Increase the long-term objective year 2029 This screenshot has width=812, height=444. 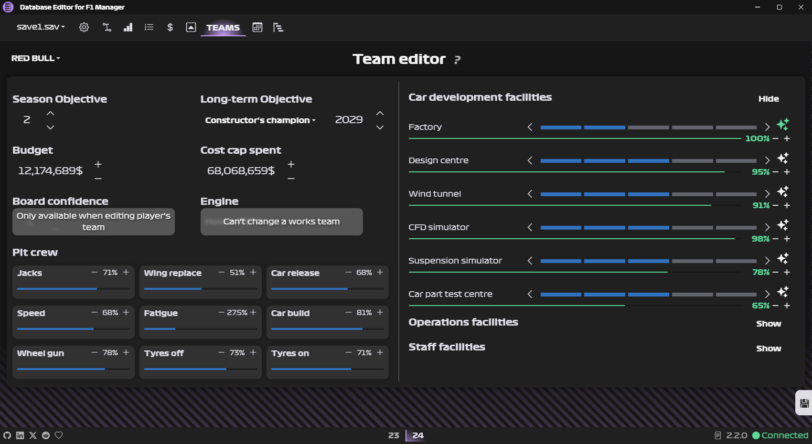tap(380, 114)
